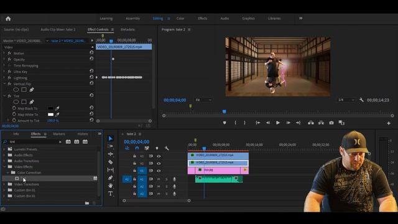This screenshot has height=224, width=398.
Task: Click the free draw bezier pen under Tint
Action: [32, 102]
